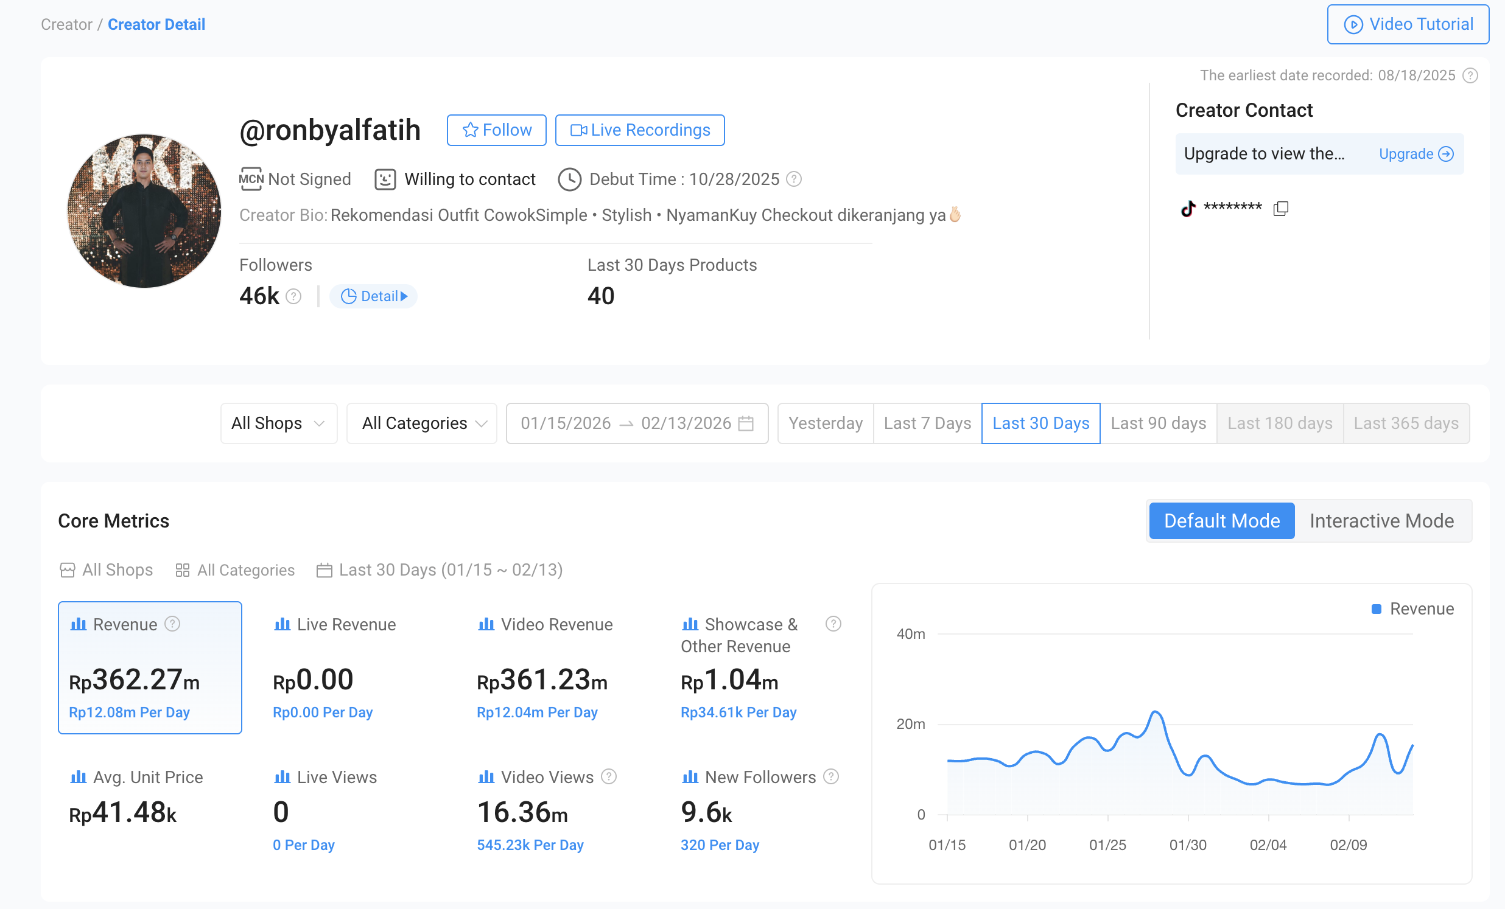Viewport: 1505px width, 909px height.
Task: Click the bar chart icon next to Revenue
Action: tap(79, 624)
